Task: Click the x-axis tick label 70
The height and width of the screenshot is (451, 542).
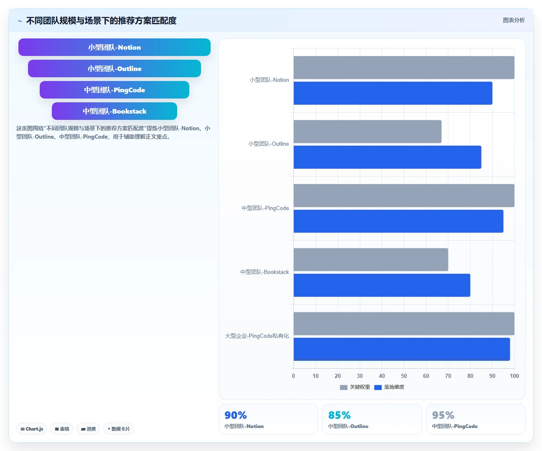Action: [x=448, y=376]
